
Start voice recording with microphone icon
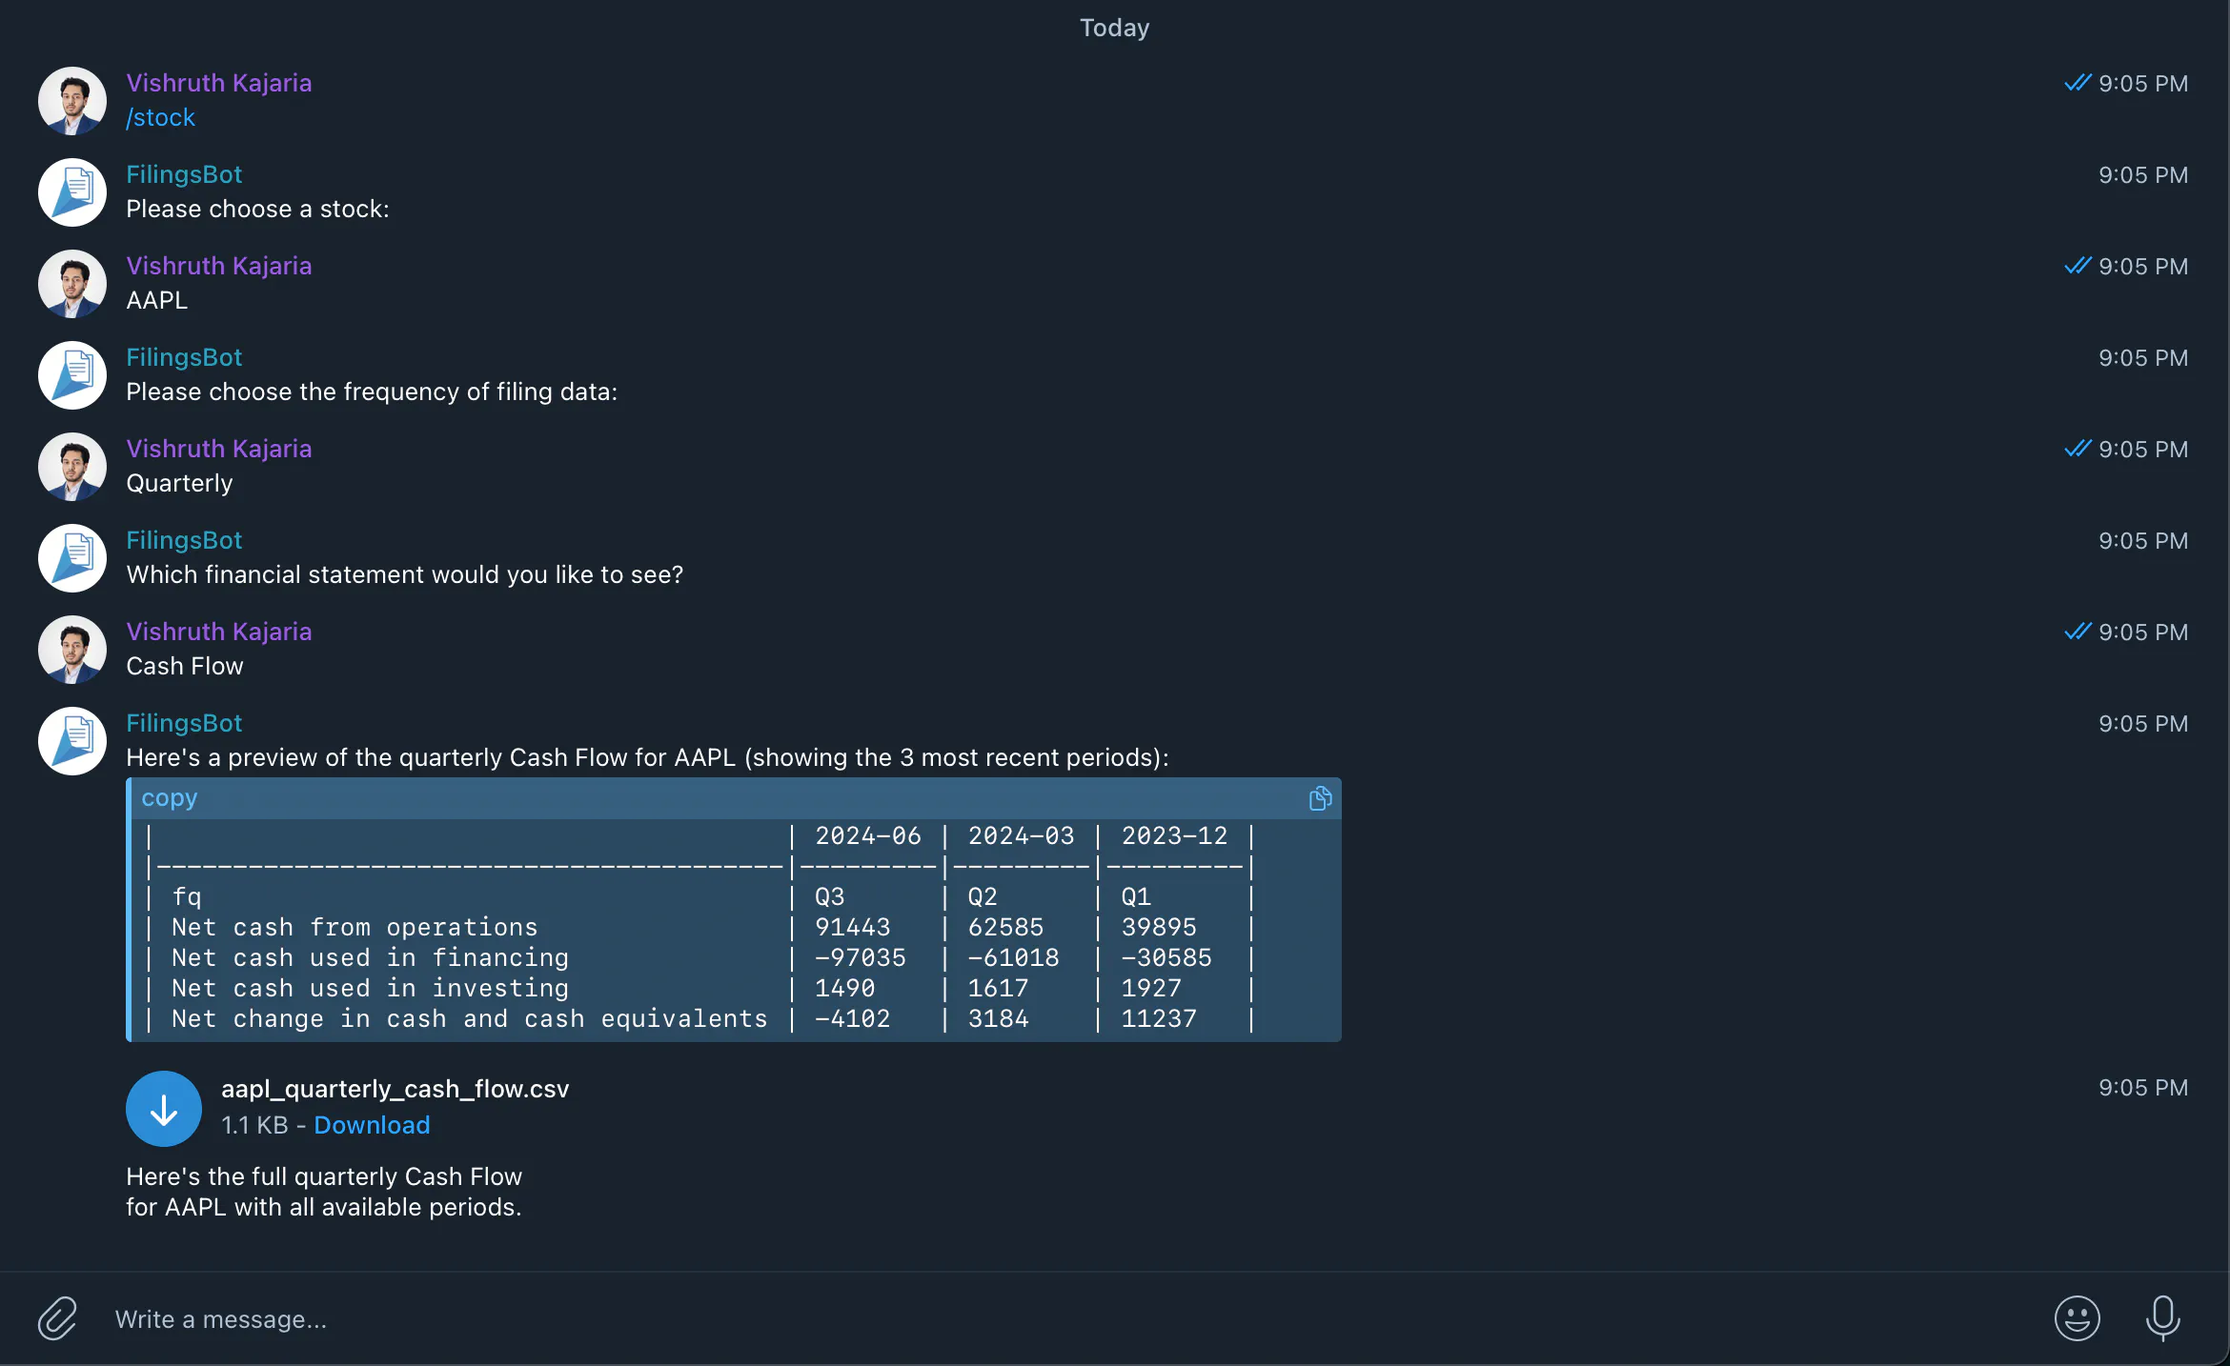[2162, 1318]
